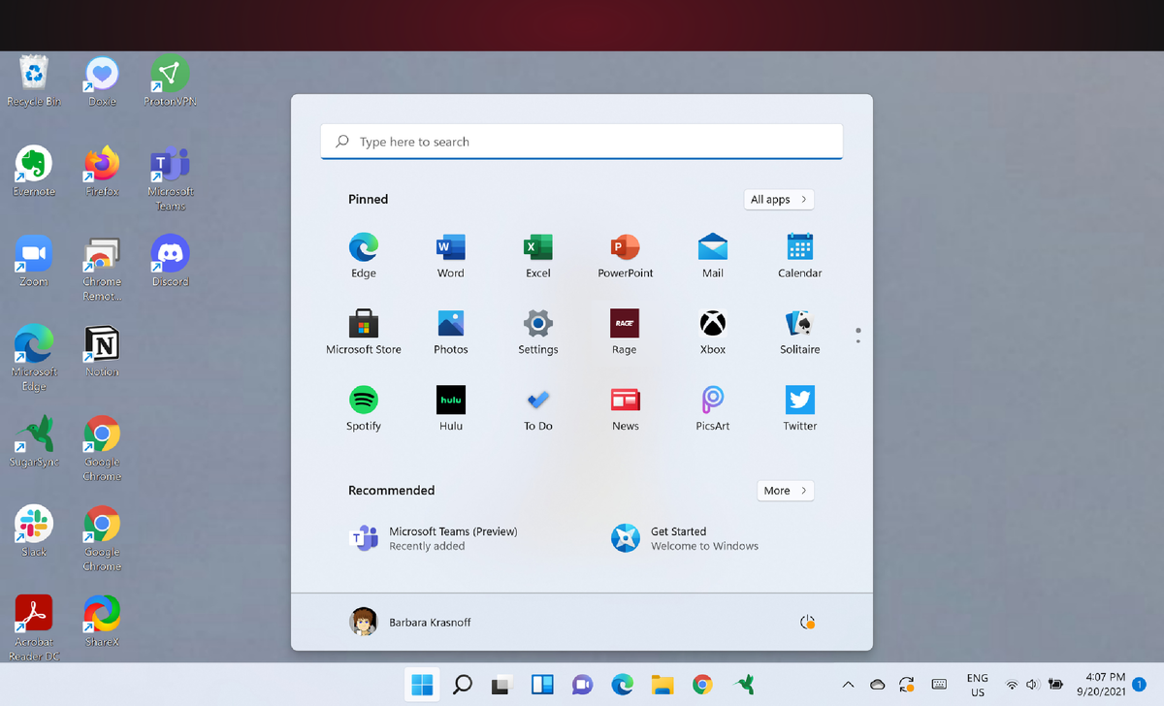Open the News app
Image resolution: width=1164 pixels, height=706 pixels.
coord(626,408)
